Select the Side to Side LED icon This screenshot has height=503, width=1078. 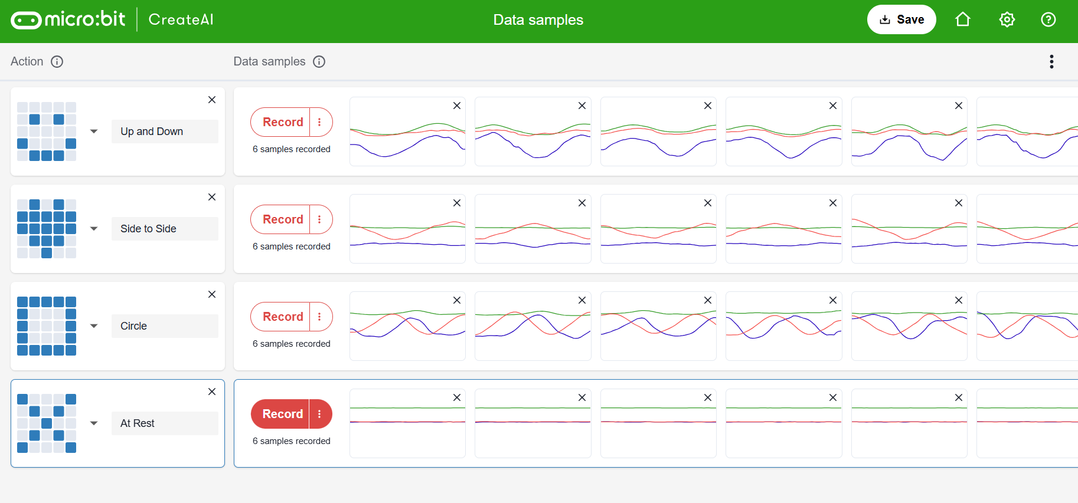point(47,229)
